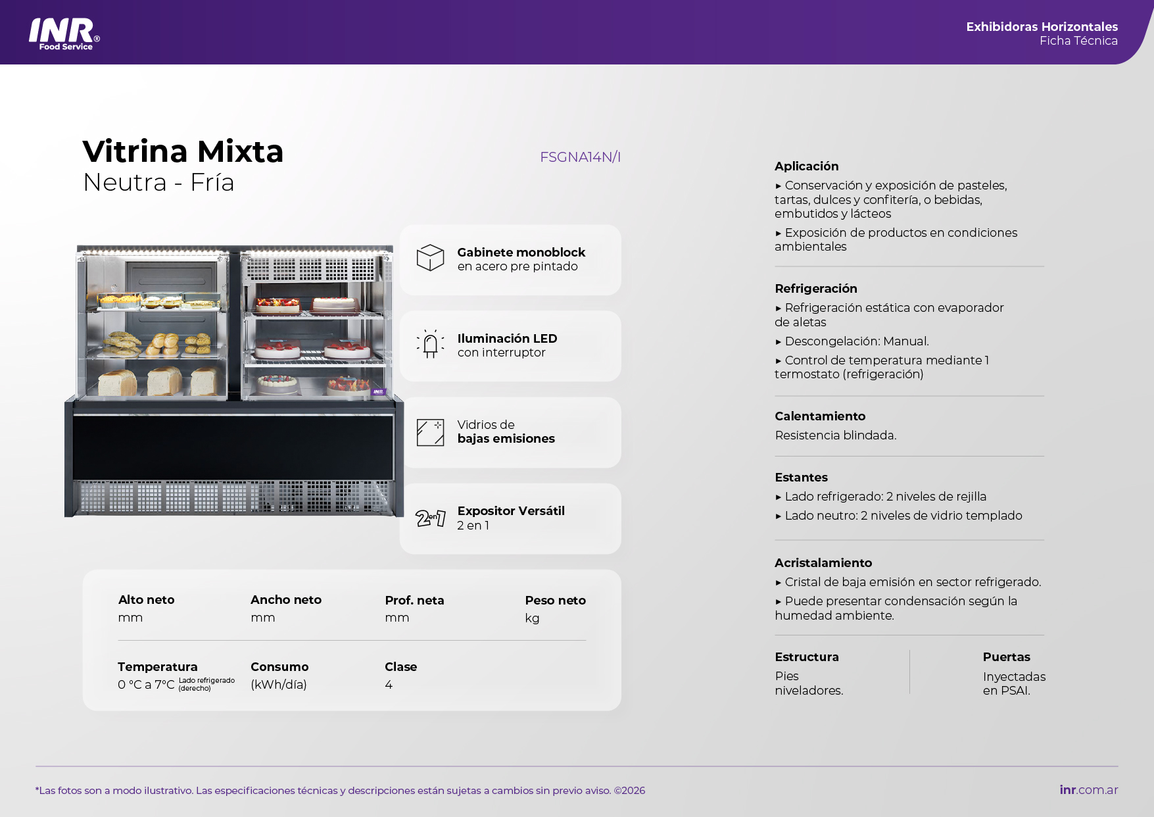Click the Estantes section heading
Screen dimensions: 1154x817
point(801,478)
